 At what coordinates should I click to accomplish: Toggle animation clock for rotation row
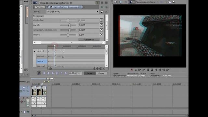tap(101, 35)
